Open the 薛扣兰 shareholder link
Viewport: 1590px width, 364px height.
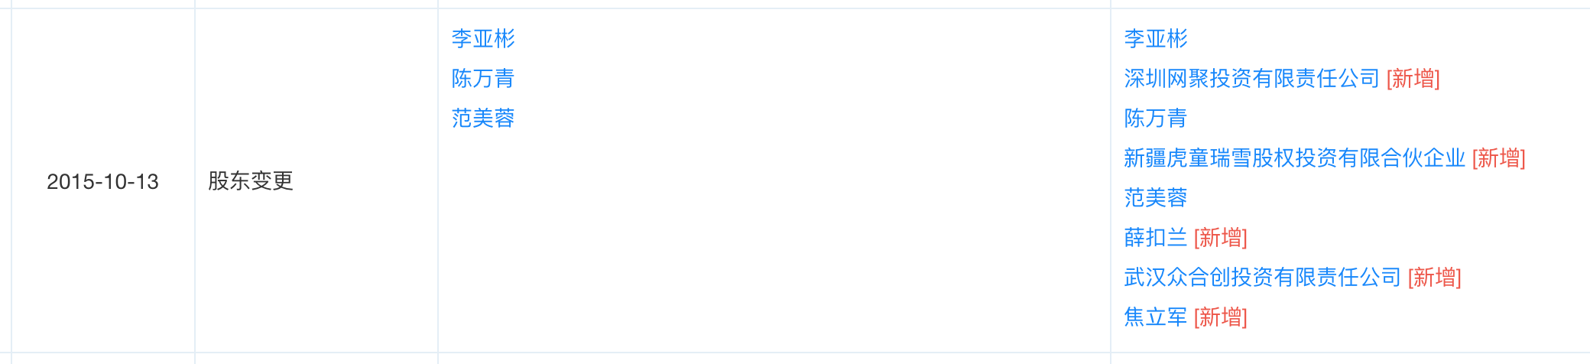(1156, 237)
